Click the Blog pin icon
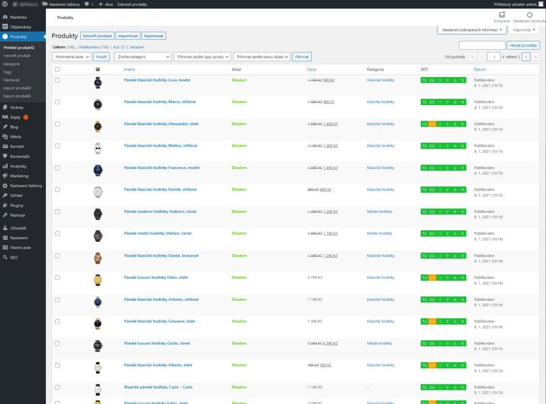The width and height of the screenshot is (546, 404). click(5, 127)
